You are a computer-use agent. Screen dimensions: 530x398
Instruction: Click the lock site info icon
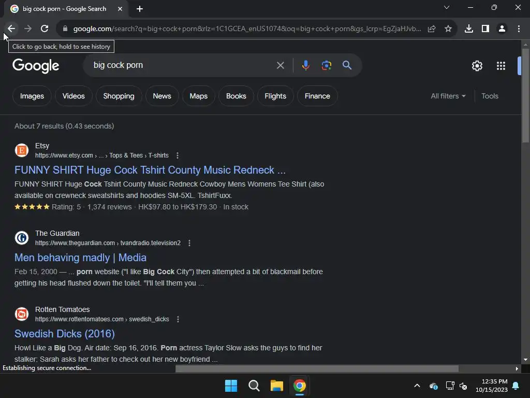pos(65,29)
